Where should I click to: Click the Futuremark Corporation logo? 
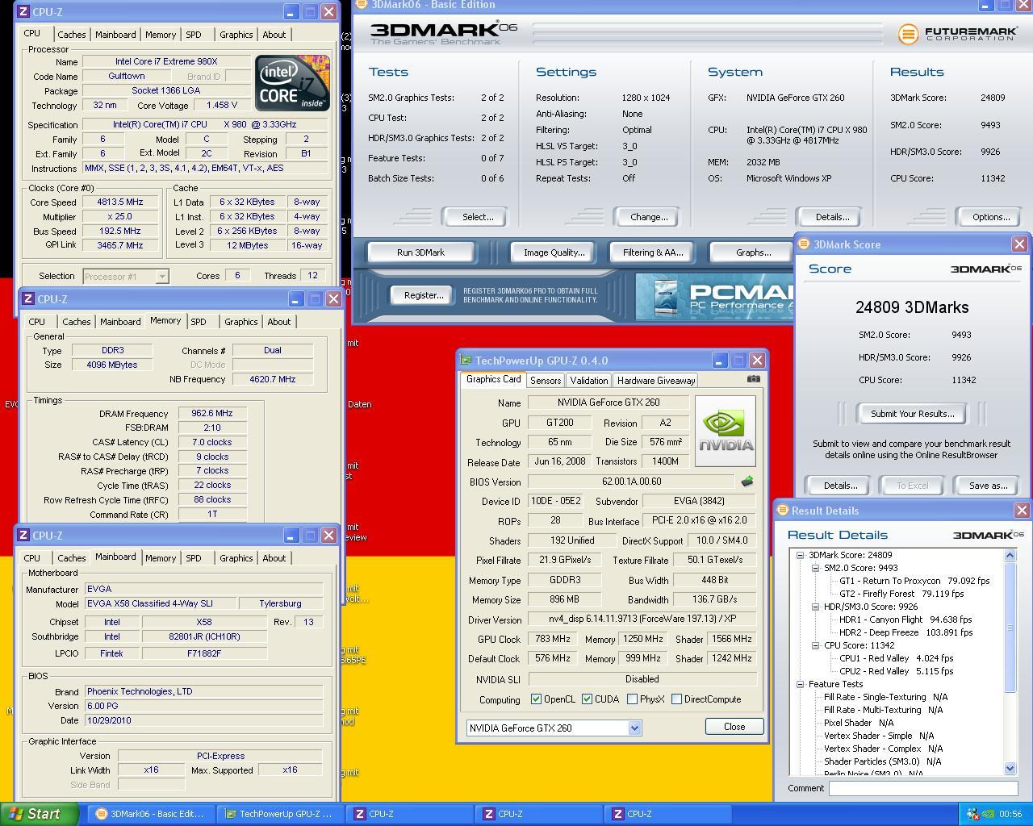[958, 34]
